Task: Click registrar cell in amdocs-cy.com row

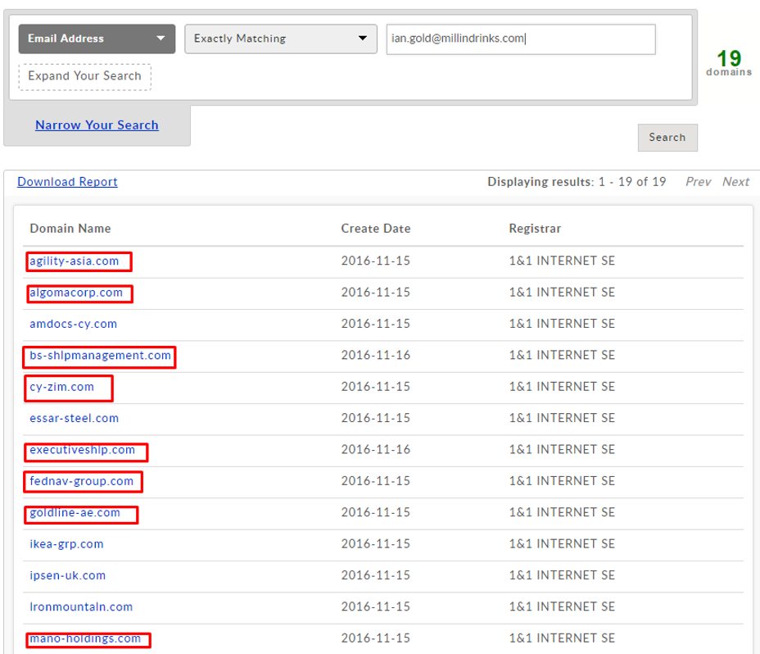Action: 562,324
